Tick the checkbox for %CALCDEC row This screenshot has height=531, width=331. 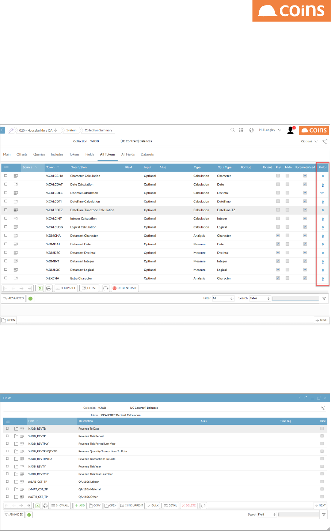tap(6, 193)
